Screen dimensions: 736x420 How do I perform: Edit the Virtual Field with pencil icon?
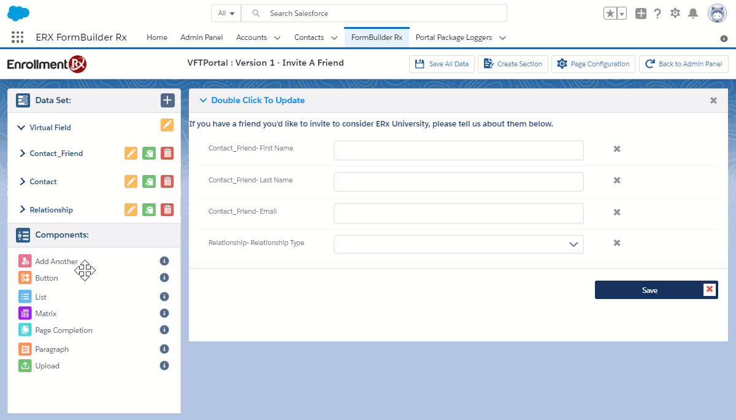[x=167, y=125]
